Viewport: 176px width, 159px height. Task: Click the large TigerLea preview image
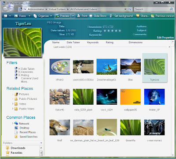tap(22, 42)
